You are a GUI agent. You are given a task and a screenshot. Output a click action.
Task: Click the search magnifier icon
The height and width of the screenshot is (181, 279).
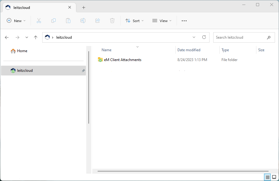pos(269,37)
